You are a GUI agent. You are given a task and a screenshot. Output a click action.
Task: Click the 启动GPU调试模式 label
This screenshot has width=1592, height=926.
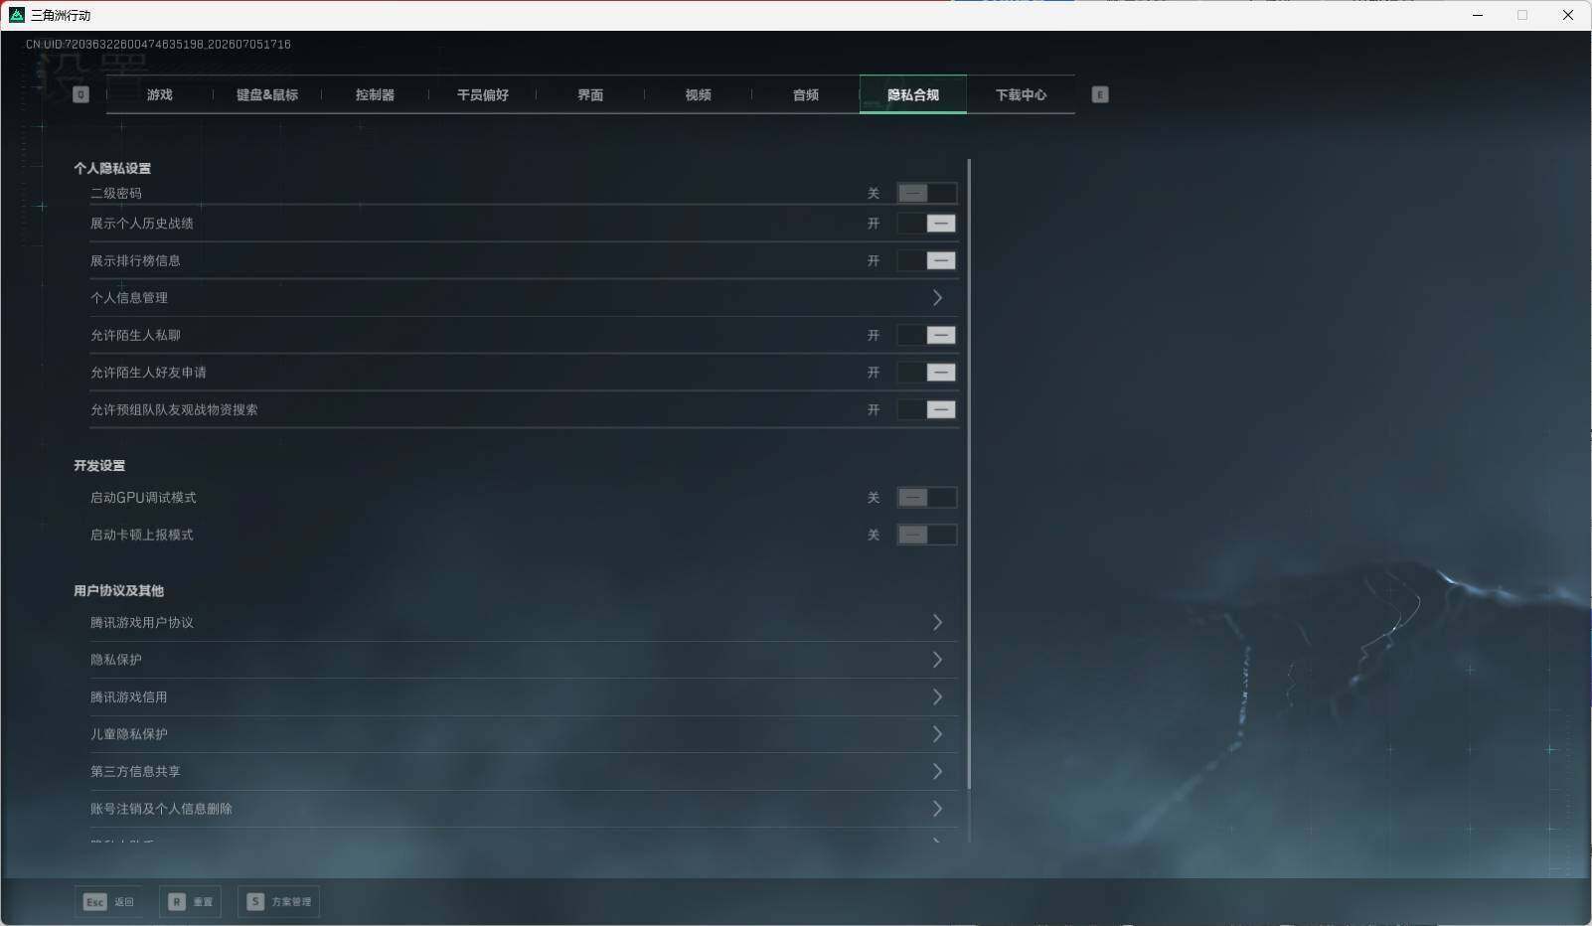tap(143, 497)
